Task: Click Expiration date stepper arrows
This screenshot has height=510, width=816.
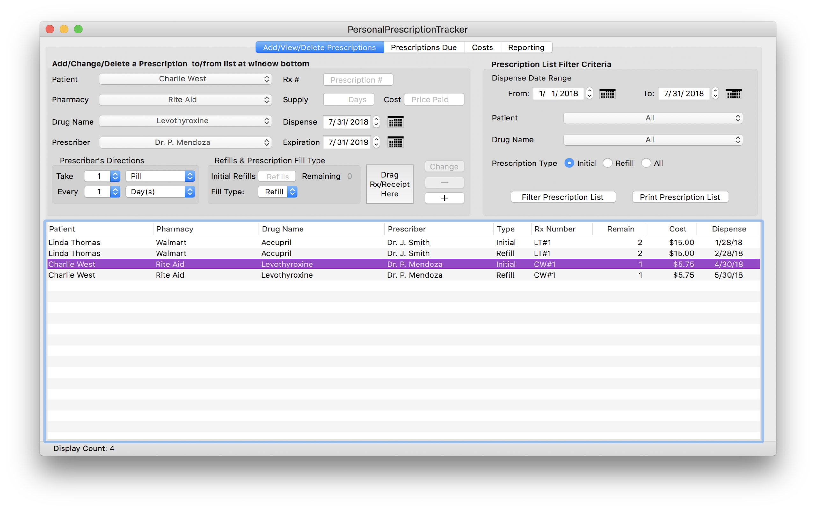Action: click(x=376, y=142)
